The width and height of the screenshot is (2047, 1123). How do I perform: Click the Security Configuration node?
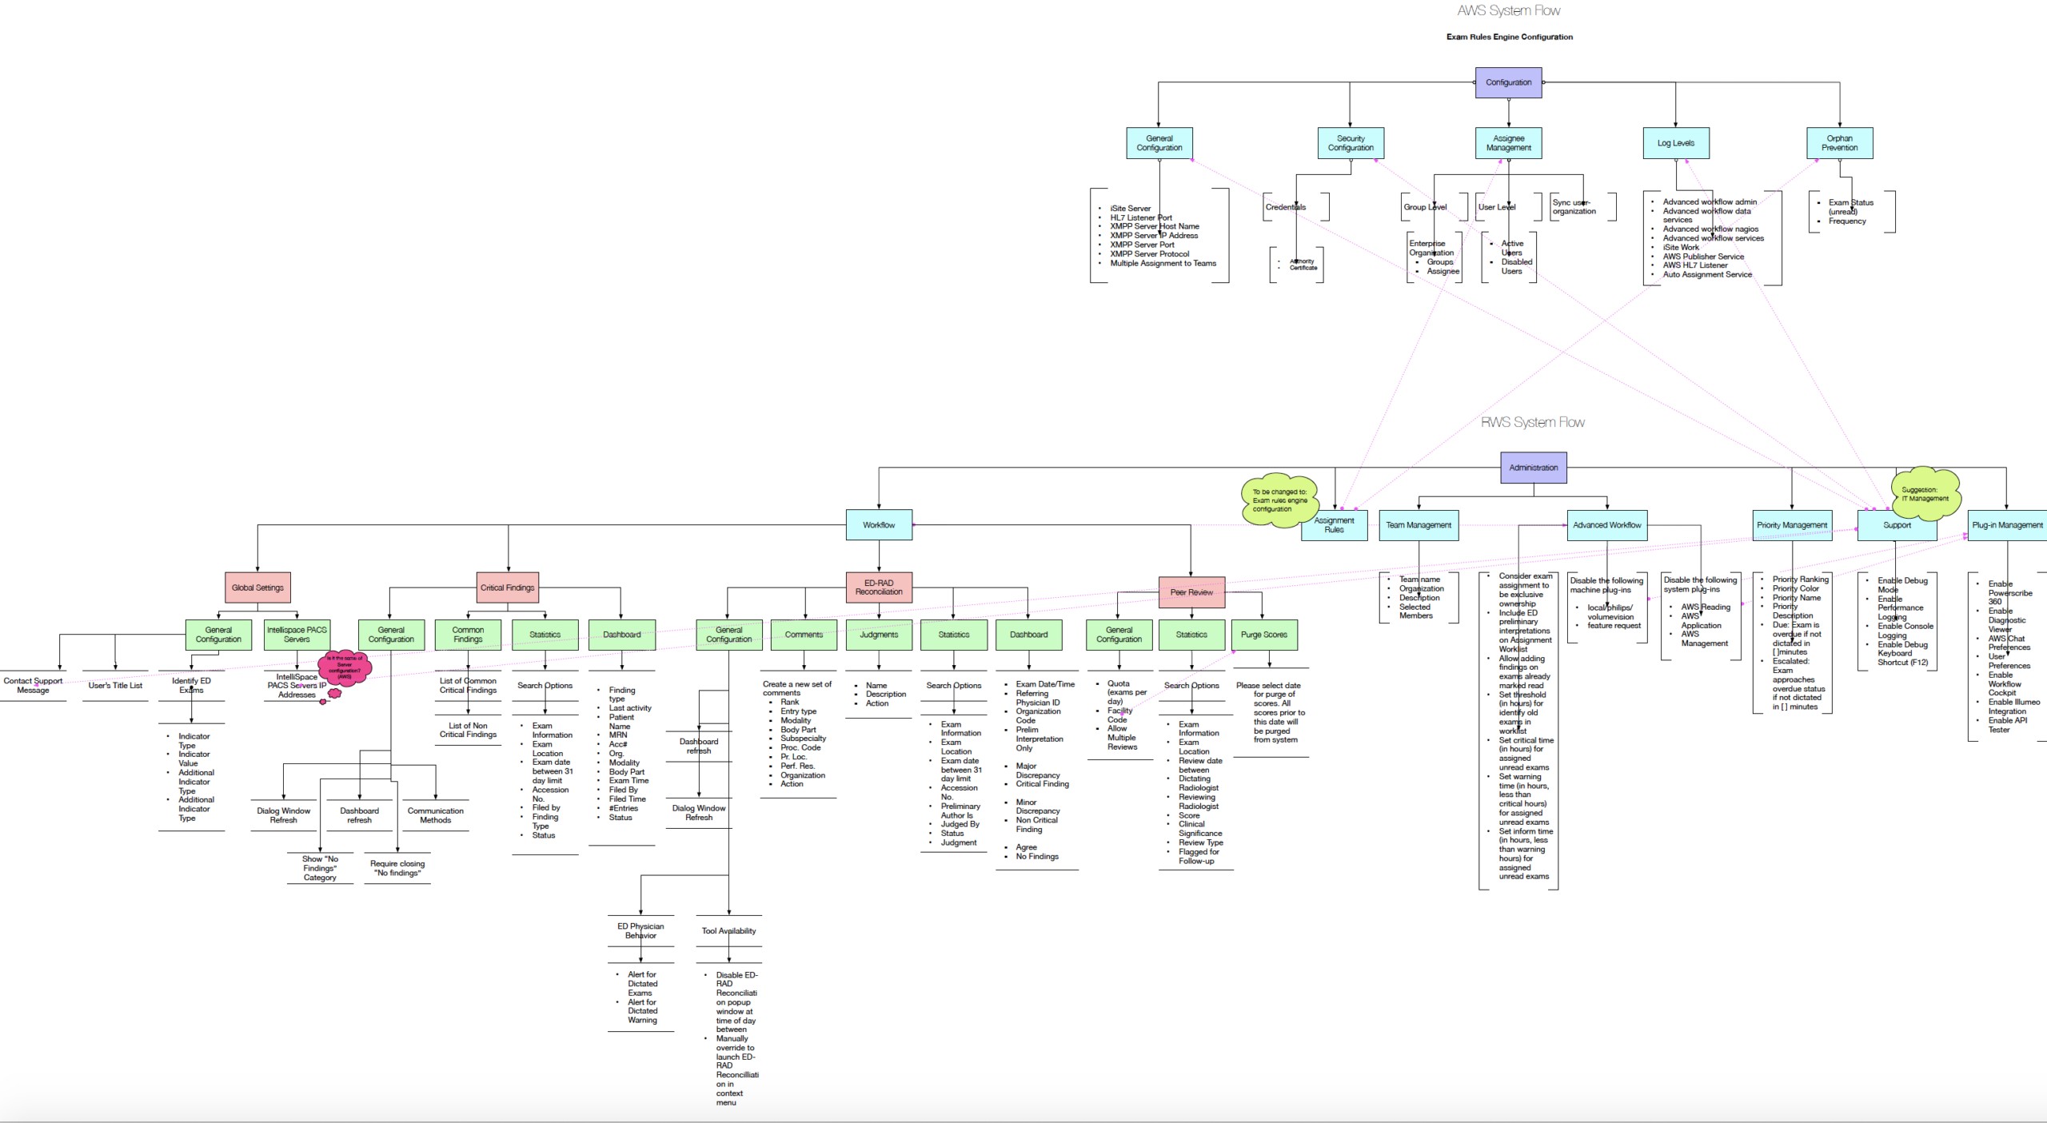(1351, 143)
